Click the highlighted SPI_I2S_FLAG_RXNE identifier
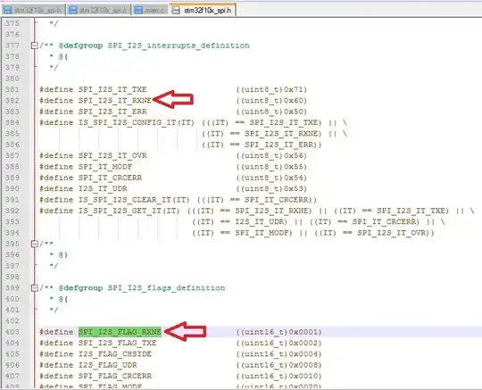Viewport: 482px width, 390px height. coord(120,332)
